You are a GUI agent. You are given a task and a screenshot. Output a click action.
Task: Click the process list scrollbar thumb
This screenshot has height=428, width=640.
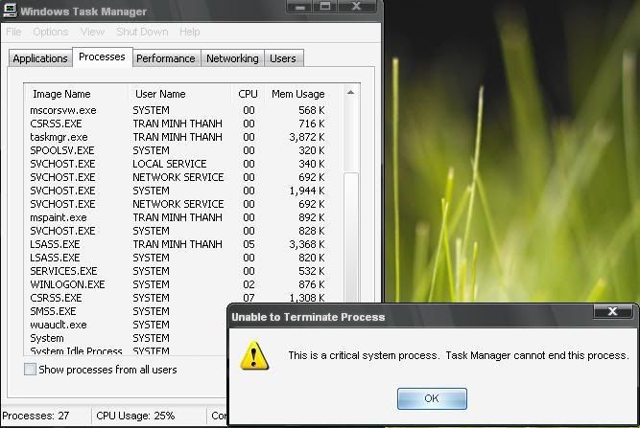pyautogui.click(x=350, y=237)
